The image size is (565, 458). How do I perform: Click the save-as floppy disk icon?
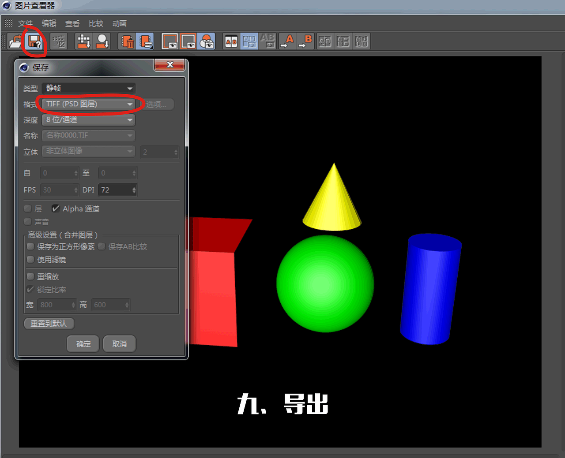(34, 41)
